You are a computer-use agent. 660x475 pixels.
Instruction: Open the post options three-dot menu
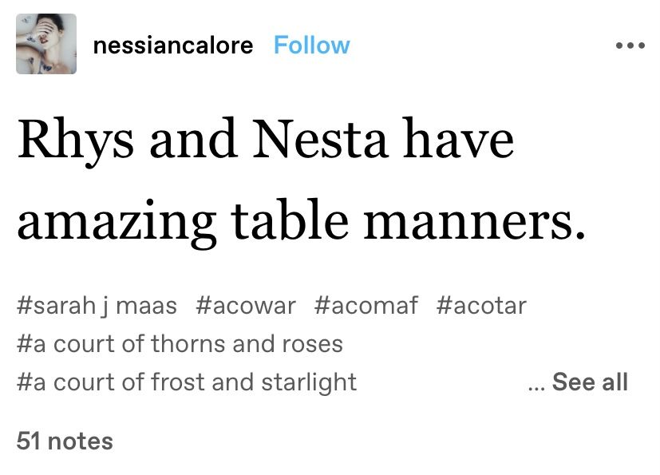click(x=630, y=46)
